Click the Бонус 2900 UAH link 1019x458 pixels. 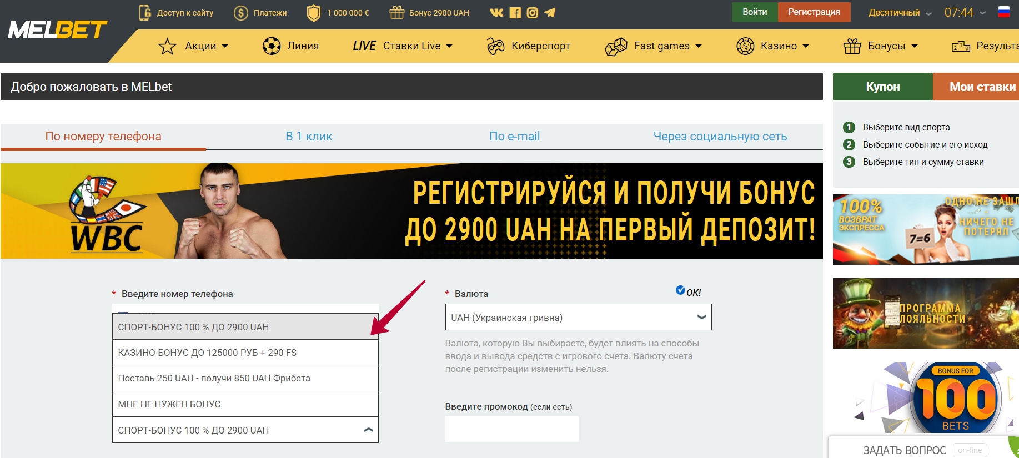439,12
